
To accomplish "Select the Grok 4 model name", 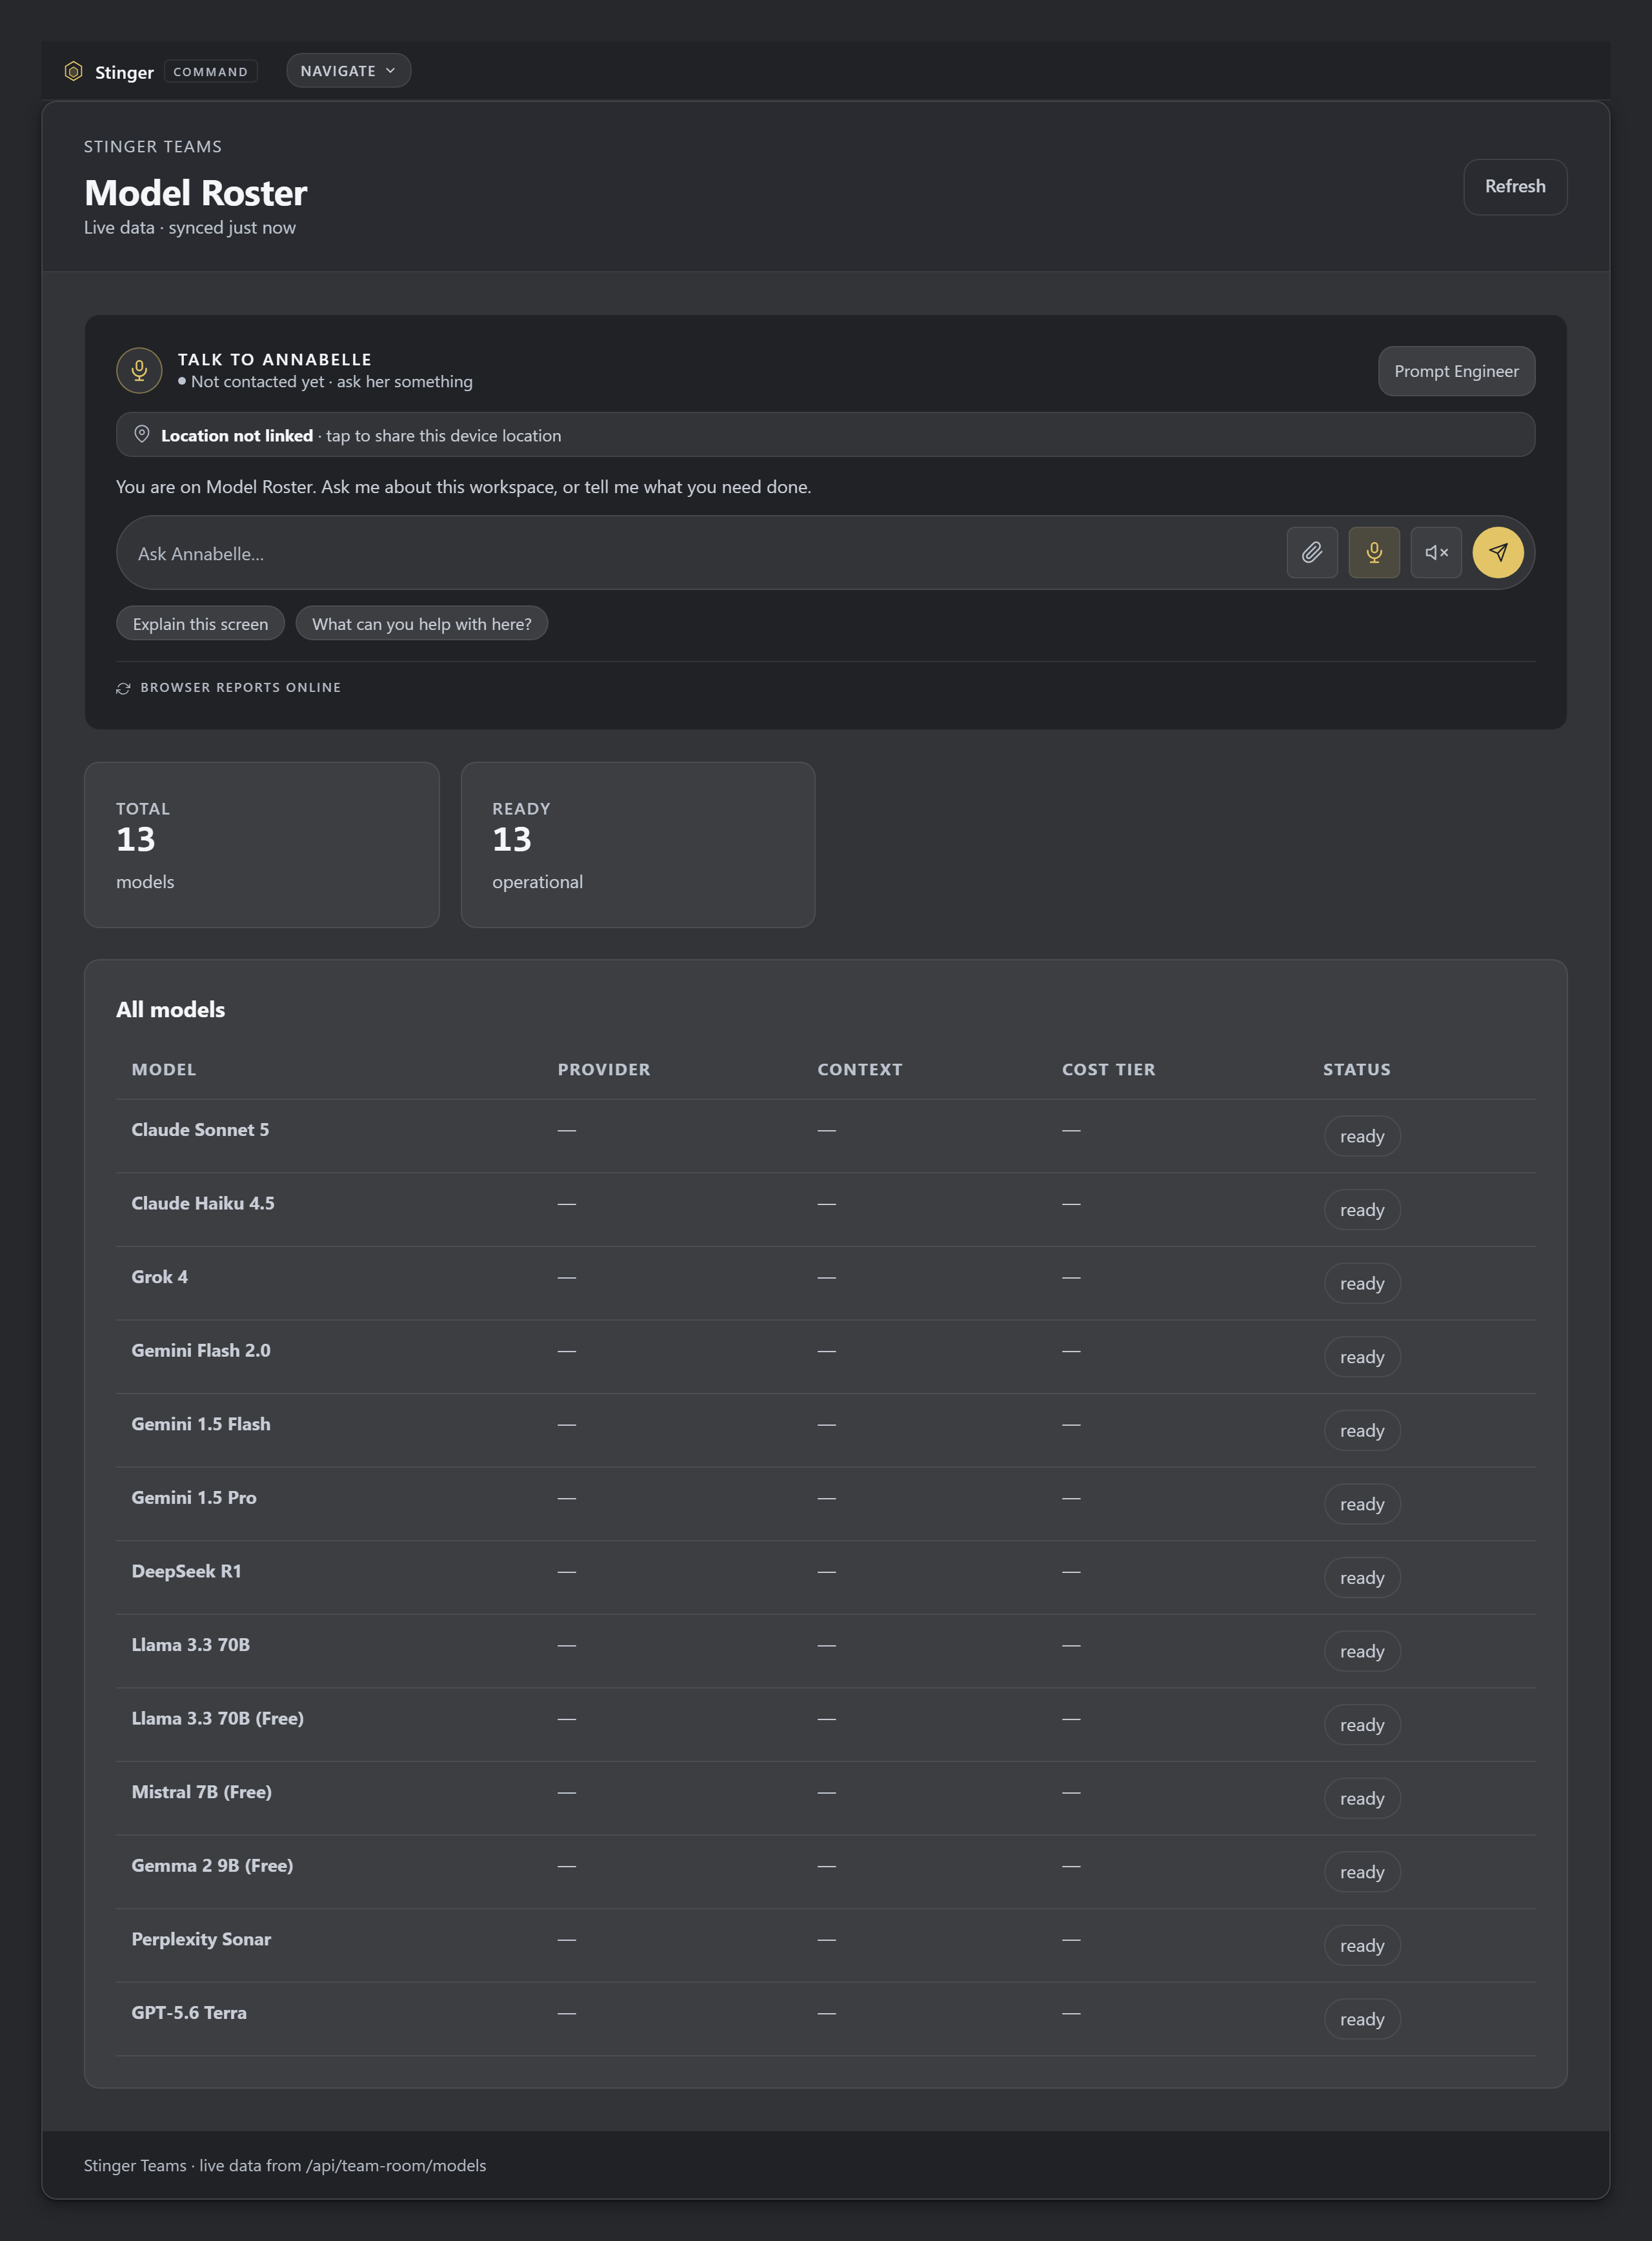I will pyautogui.click(x=160, y=1277).
